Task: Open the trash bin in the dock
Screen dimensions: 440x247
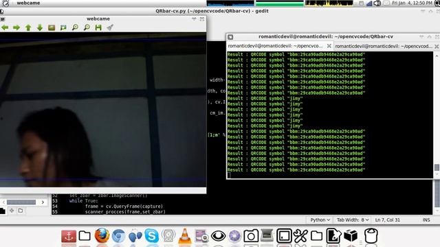Action: point(371,235)
